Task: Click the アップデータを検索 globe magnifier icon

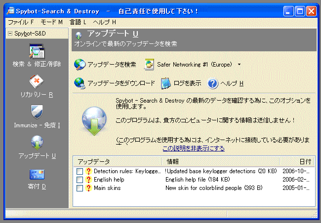Action: pos(80,65)
